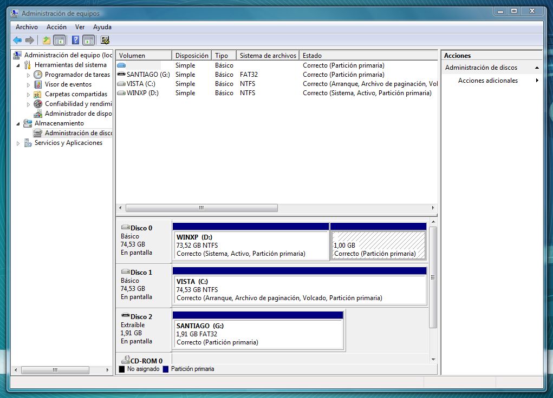Select the Programador de tareas clock icon
553x398 pixels.
[38, 75]
